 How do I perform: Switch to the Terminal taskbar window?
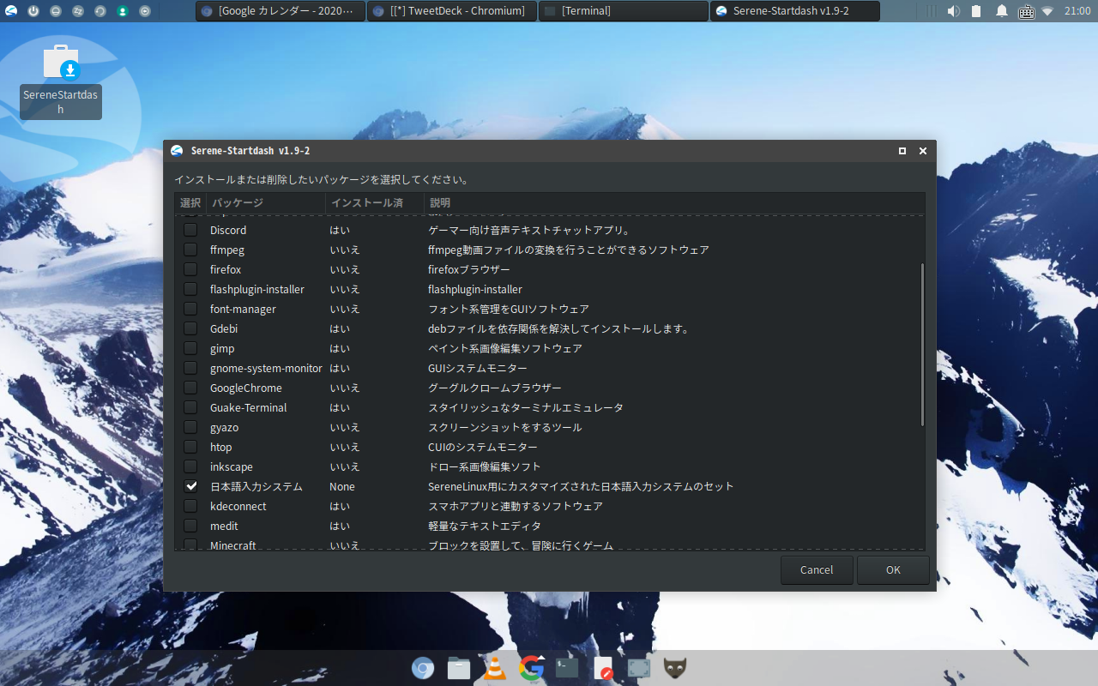624,11
